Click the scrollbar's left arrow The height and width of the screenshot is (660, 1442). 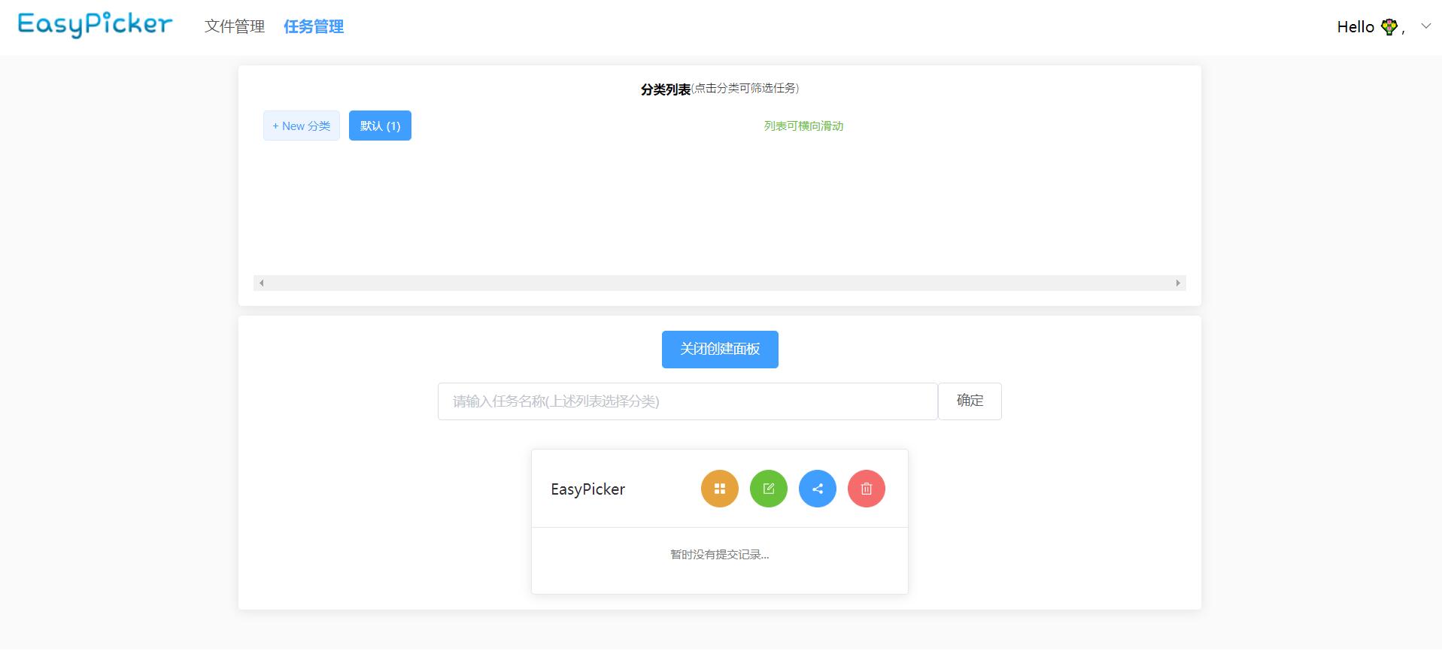pos(261,283)
